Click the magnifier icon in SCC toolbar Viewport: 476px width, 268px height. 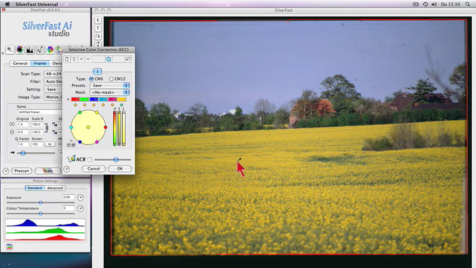tap(108, 59)
